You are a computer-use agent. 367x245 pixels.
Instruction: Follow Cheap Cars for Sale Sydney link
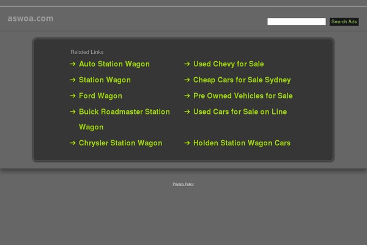242,80
